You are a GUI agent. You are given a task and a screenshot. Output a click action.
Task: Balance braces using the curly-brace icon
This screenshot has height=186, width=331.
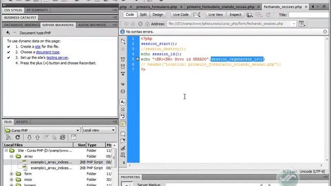(123, 91)
